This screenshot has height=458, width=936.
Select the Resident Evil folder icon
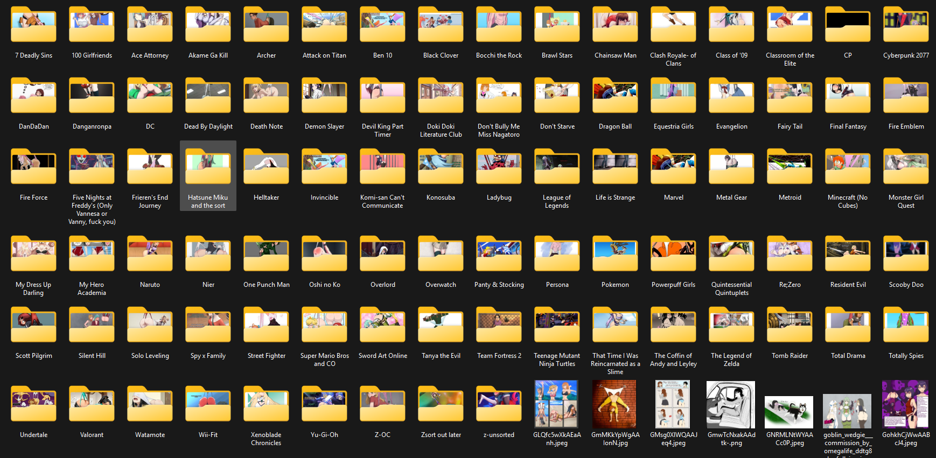click(848, 254)
